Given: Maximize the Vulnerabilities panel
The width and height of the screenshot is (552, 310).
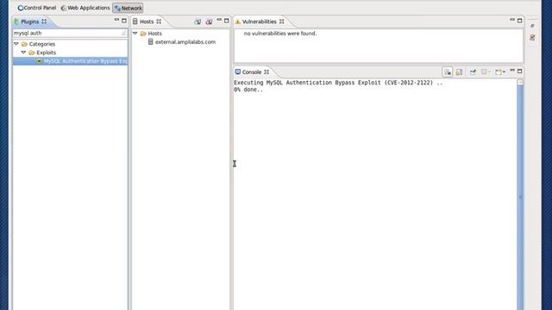Looking at the screenshot, I should tap(519, 21).
